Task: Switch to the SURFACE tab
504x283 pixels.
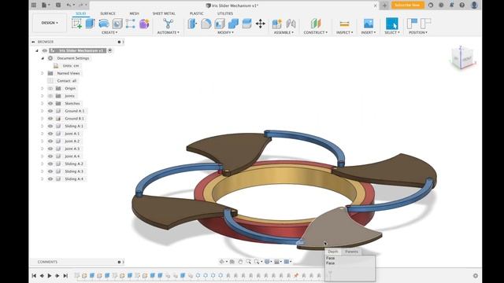Action: [x=108, y=13]
